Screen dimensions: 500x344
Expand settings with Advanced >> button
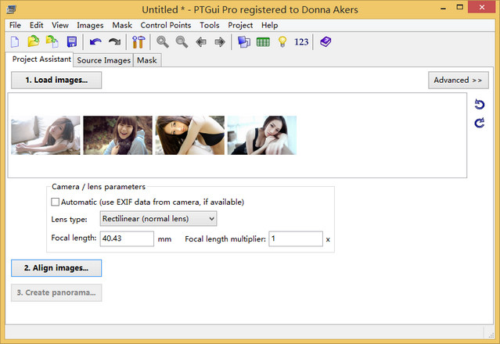[x=459, y=80]
